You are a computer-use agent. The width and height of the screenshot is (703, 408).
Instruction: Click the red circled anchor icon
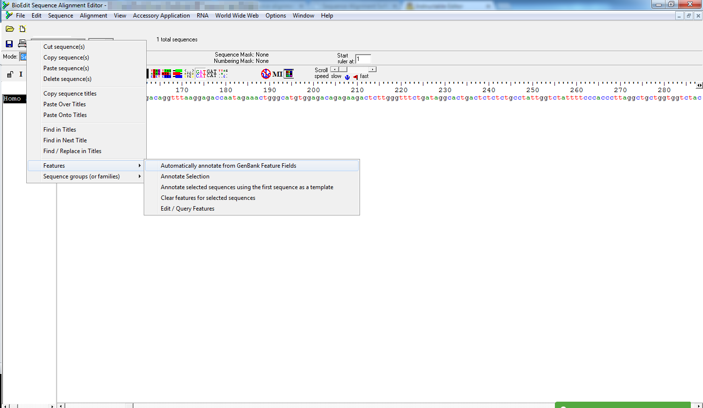(266, 74)
